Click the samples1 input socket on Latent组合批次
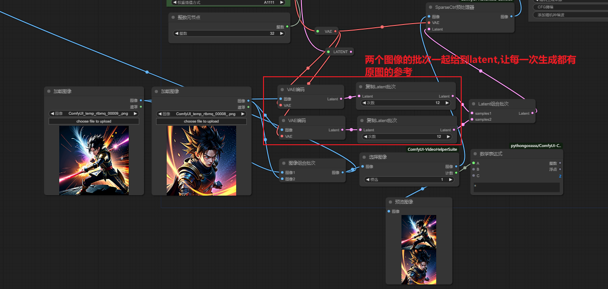608x289 pixels. 472,113
